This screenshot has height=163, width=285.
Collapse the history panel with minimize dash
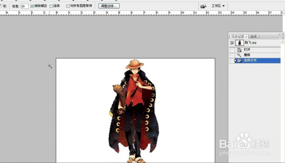pos(280,34)
